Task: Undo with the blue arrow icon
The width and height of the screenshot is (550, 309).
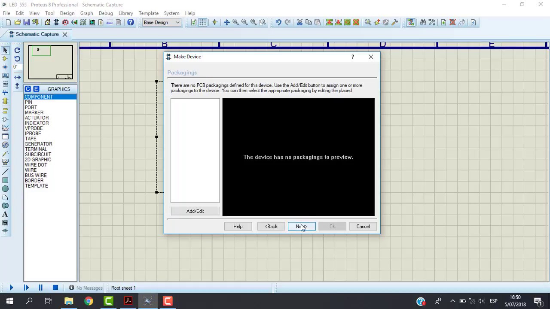Action: 278,22
